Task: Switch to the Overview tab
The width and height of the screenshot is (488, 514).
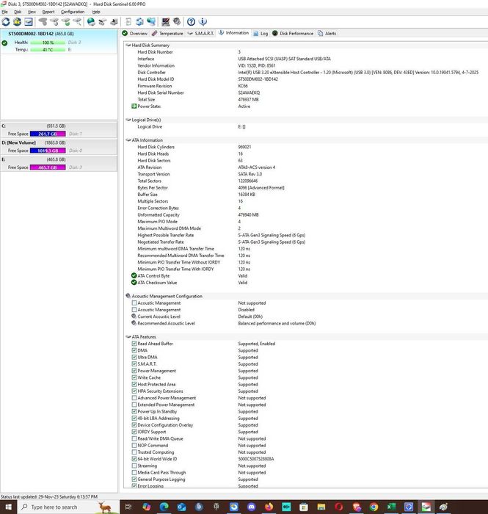Action: pos(134,34)
